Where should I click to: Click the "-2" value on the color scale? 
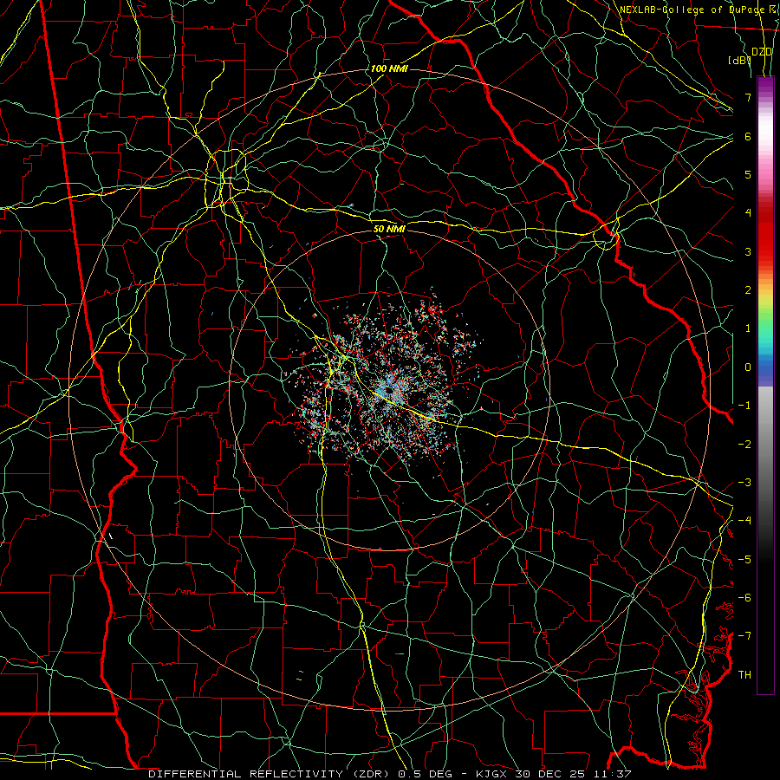click(744, 445)
